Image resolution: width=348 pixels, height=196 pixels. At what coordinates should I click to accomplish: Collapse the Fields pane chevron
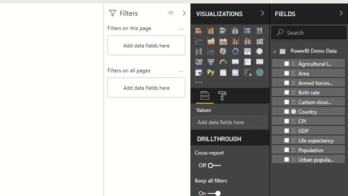coord(341,13)
